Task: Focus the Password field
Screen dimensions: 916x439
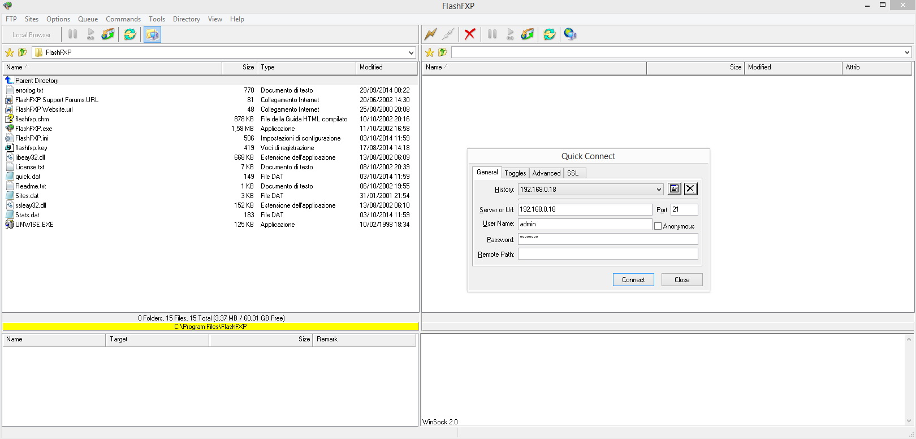Action: pos(608,239)
